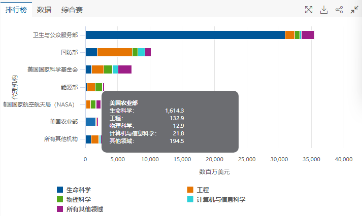Click the cyan computer science segment of 国防部

point(141,52)
